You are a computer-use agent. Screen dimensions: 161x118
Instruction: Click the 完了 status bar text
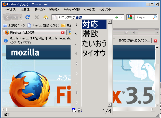coord(7,114)
